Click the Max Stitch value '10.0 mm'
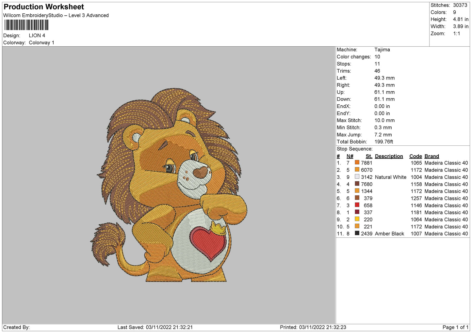 coord(384,120)
